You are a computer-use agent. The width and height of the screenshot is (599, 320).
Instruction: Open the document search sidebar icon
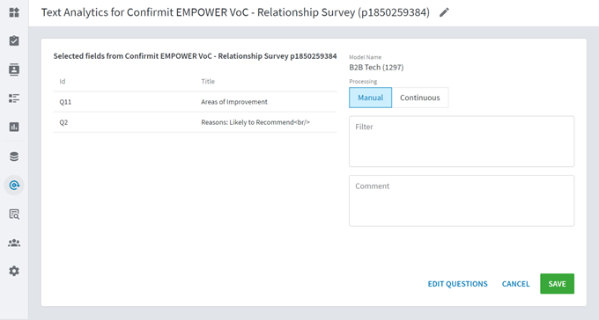(14, 215)
